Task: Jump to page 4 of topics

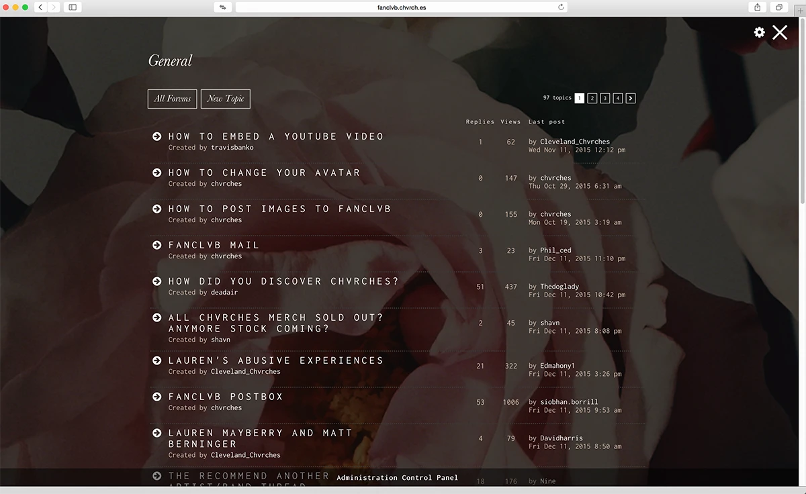Action: (x=618, y=98)
